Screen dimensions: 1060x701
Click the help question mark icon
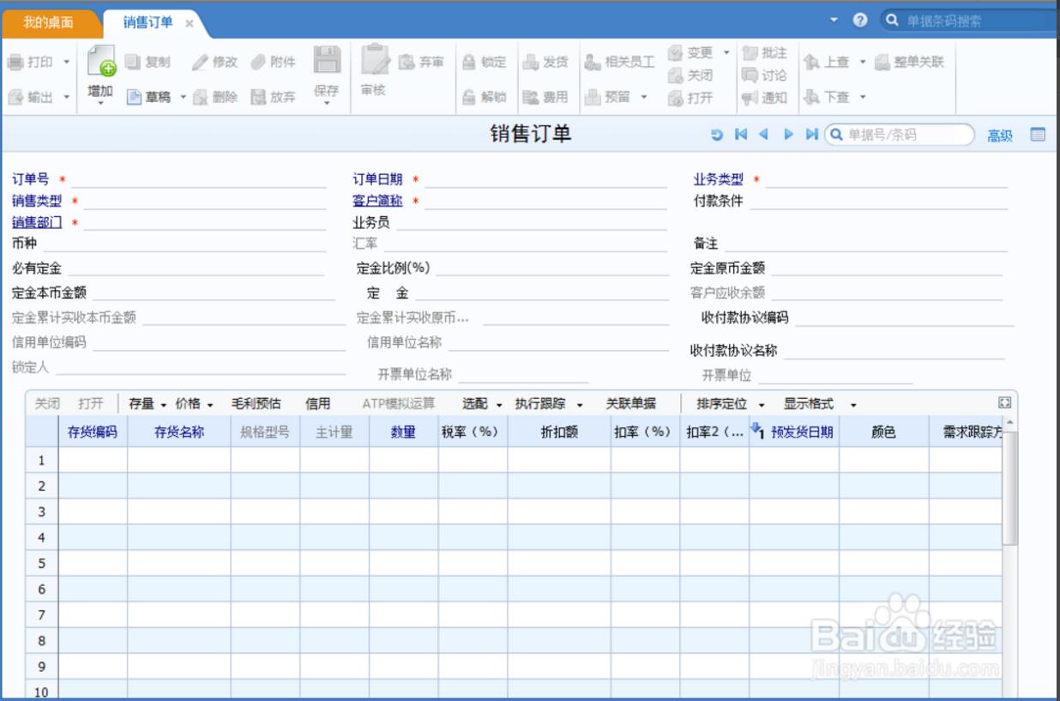tap(860, 21)
